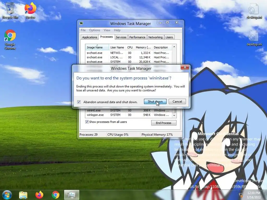Select the svchost.exe LOCAL process row
267x200 pixels.
128,57
